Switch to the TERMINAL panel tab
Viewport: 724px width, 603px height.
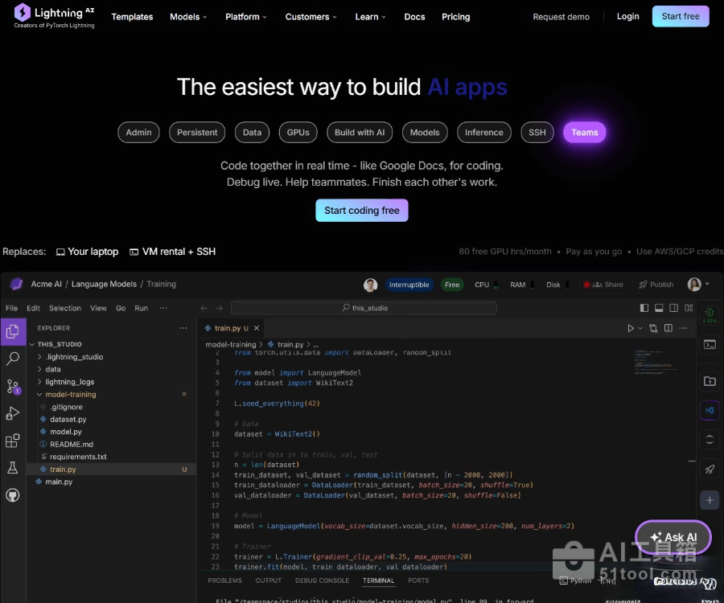[x=378, y=580]
